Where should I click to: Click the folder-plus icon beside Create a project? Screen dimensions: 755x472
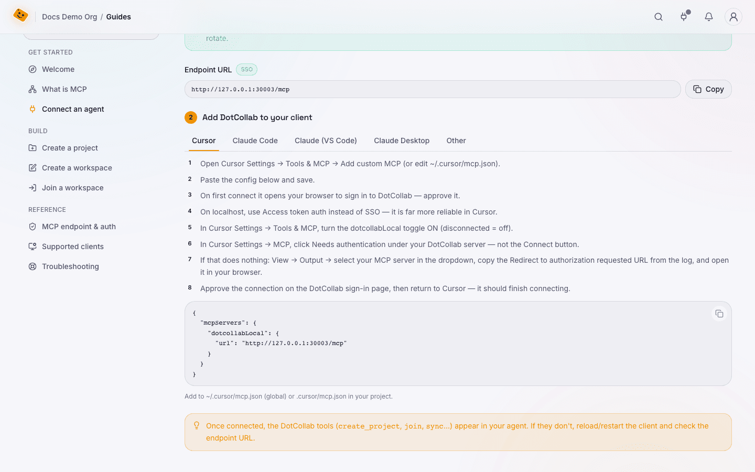coord(33,148)
